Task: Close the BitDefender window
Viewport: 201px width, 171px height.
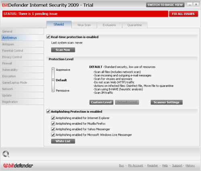Action: (196, 4)
